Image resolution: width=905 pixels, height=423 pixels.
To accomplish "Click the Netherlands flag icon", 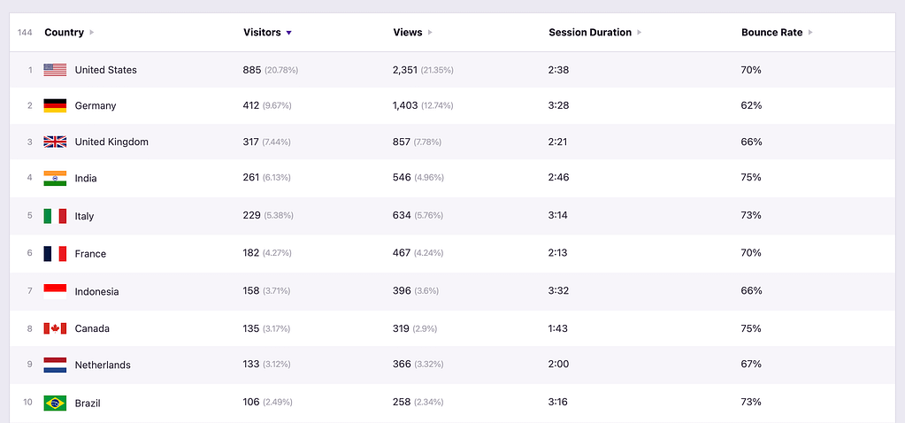I will click(55, 365).
